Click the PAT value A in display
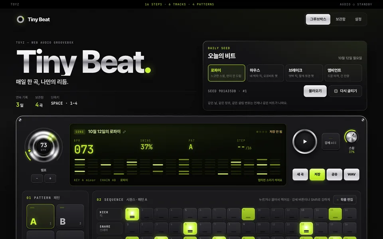The width and height of the screenshot is (383, 239). [x=191, y=147]
